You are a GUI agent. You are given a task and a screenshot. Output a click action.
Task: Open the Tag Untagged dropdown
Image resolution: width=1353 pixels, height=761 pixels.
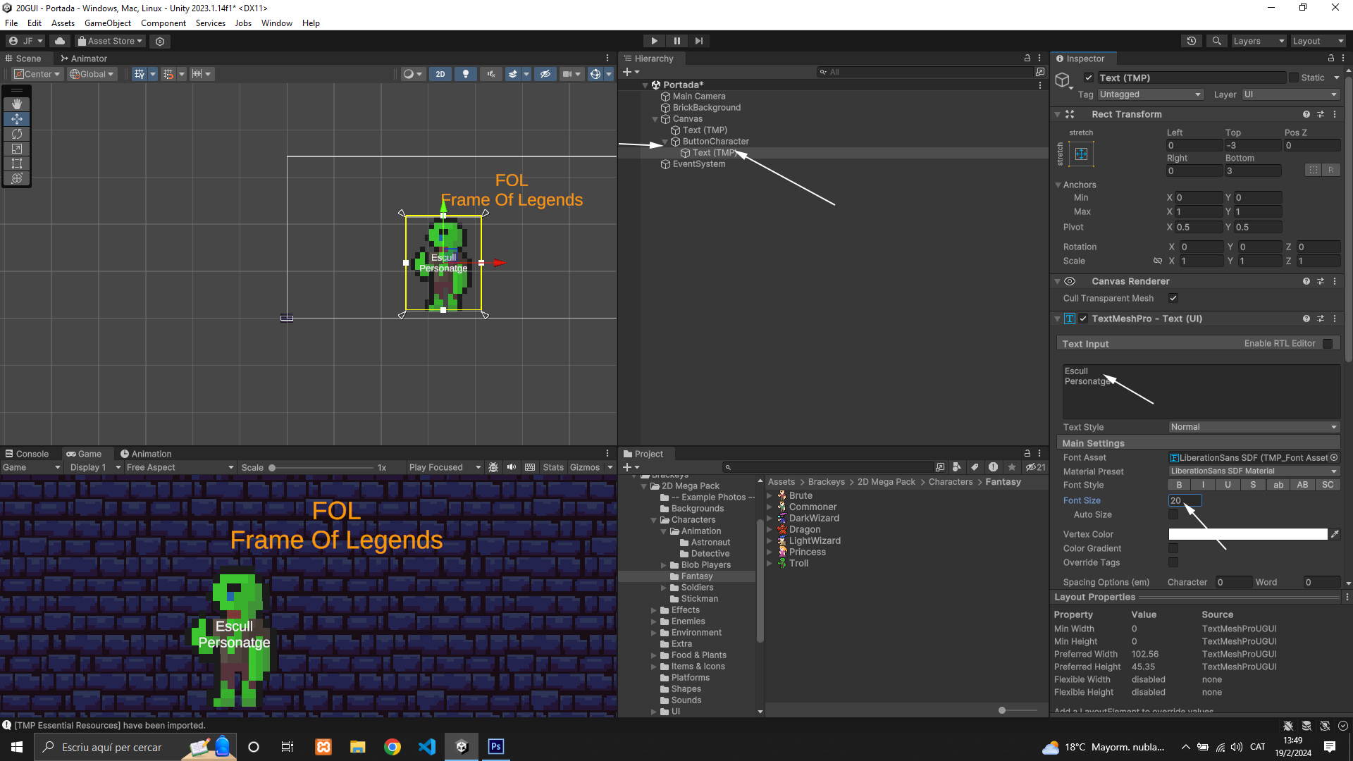[x=1149, y=94]
